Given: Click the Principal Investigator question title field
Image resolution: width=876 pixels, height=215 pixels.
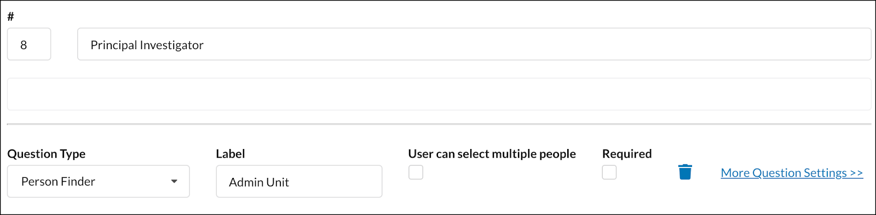Looking at the screenshot, I should 474,44.
